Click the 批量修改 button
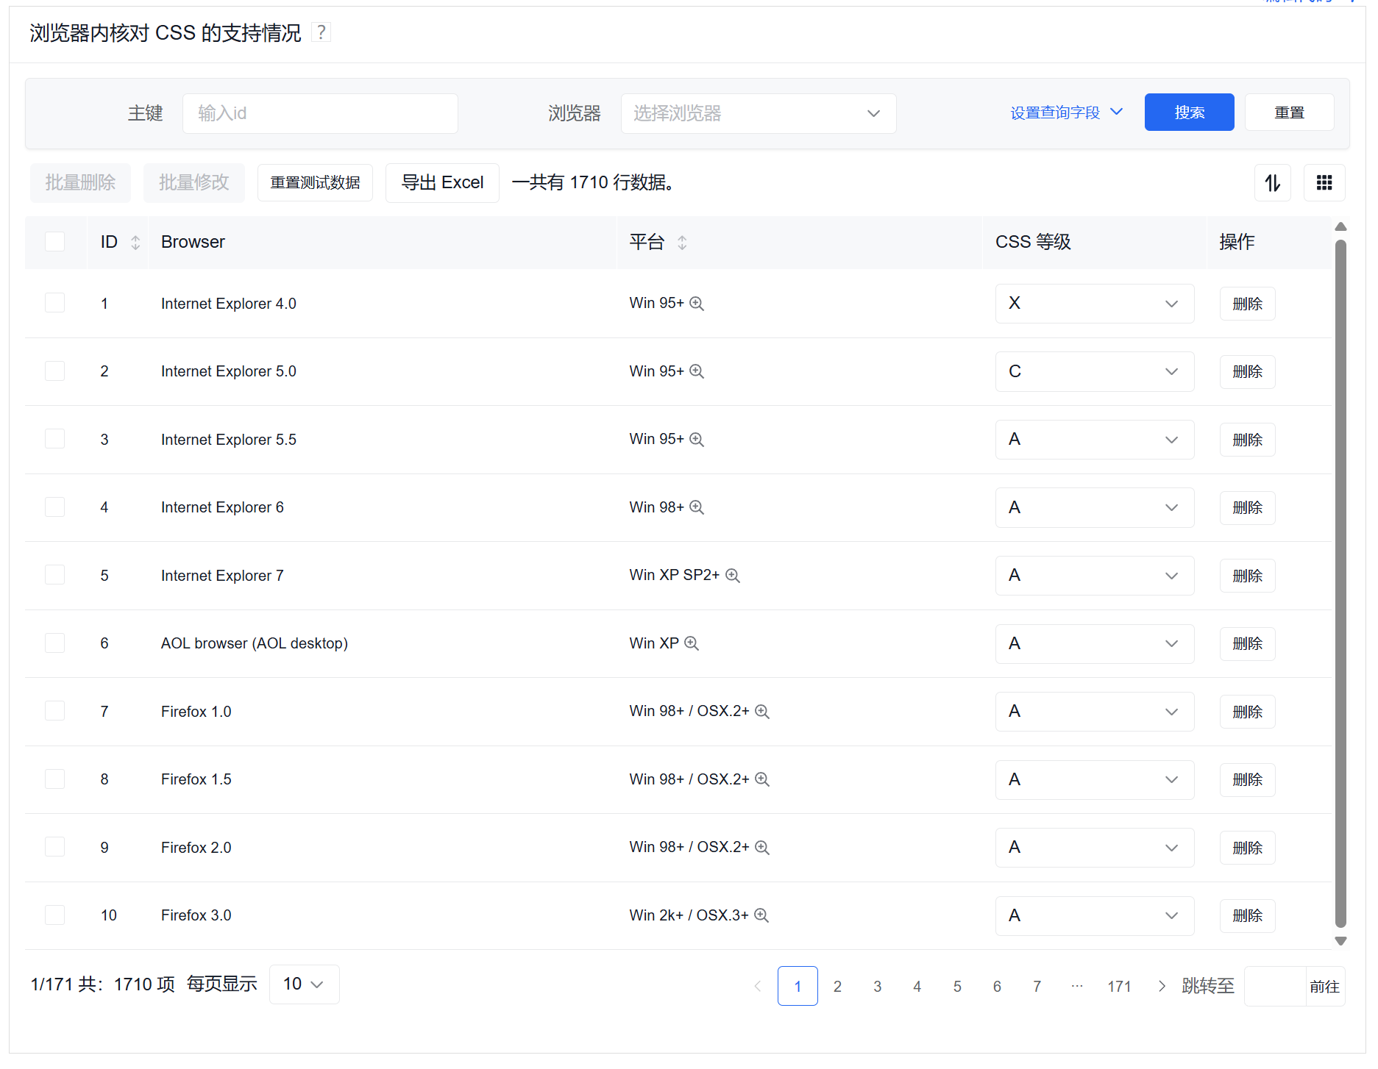 194,182
